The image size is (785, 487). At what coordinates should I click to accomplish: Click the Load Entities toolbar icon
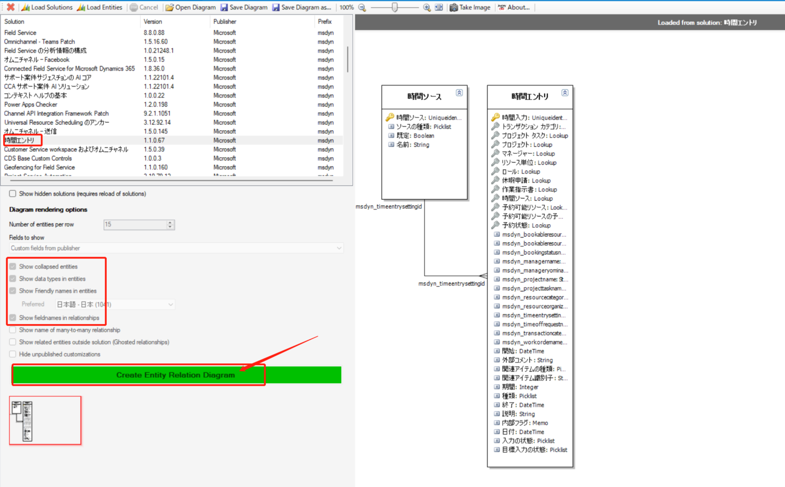pyautogui.click(x=80, y=7)
